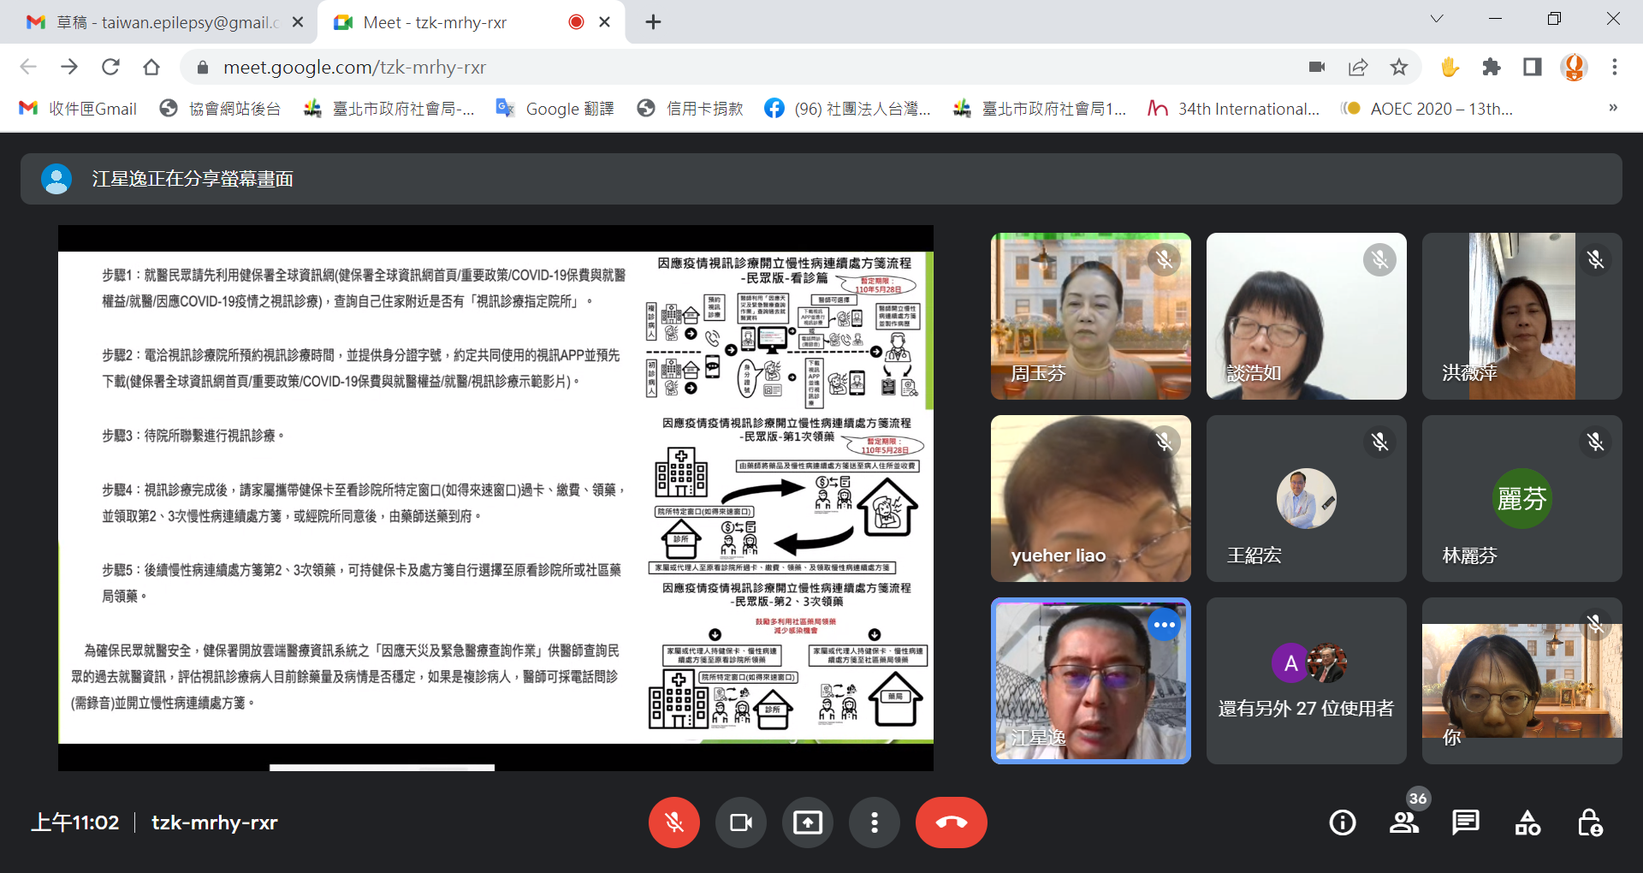Open the browser extensions puzzle icon

[x=1492, y=67]
